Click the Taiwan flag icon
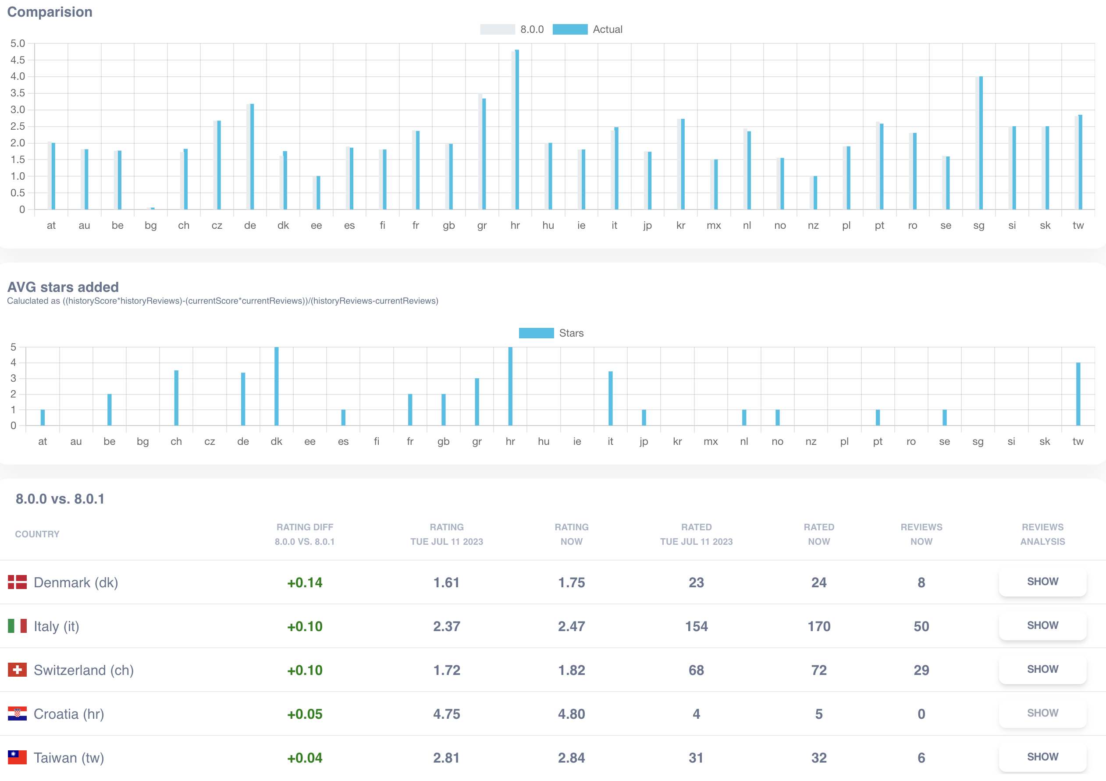Viewport: 1106px width, 781px height. click(x=18, y=757)
